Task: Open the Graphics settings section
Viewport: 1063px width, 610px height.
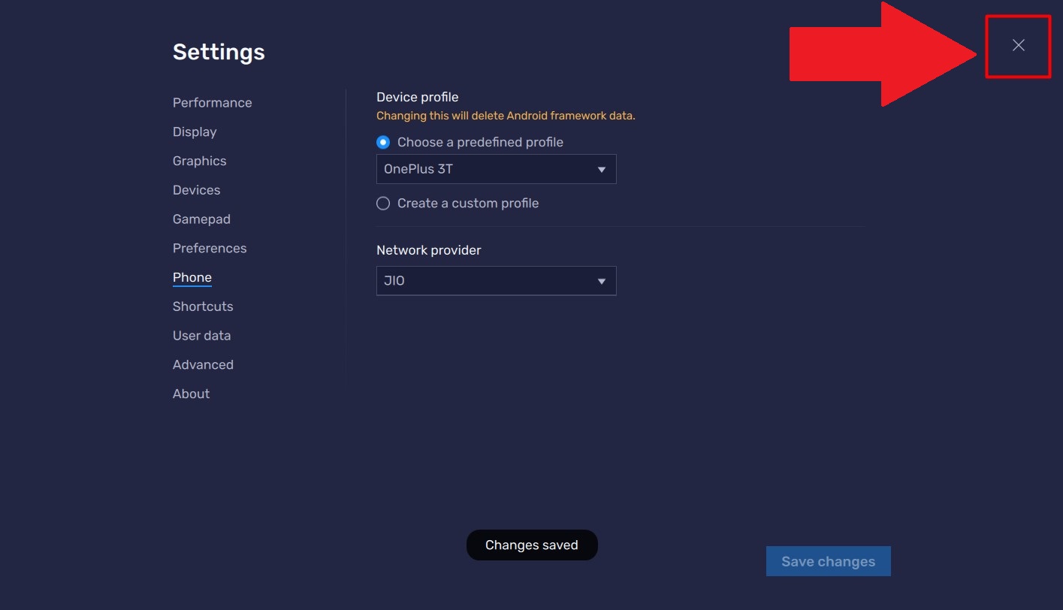Action: pos(199,160)
